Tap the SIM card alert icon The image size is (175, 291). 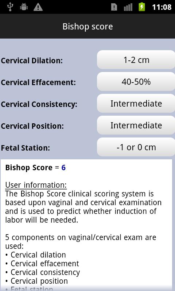(x=114, y=7)
